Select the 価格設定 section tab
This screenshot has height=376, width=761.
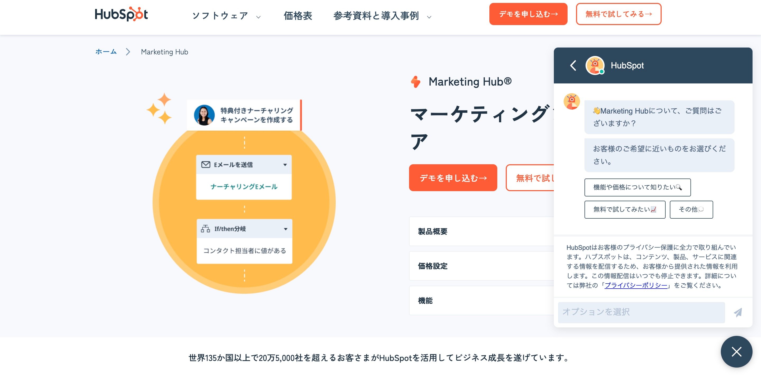481,266
